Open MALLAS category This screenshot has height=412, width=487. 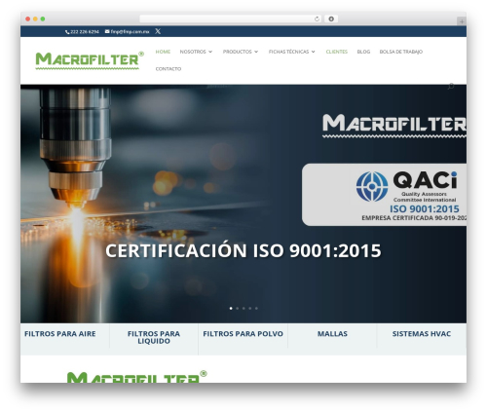[x=332, y=334]
